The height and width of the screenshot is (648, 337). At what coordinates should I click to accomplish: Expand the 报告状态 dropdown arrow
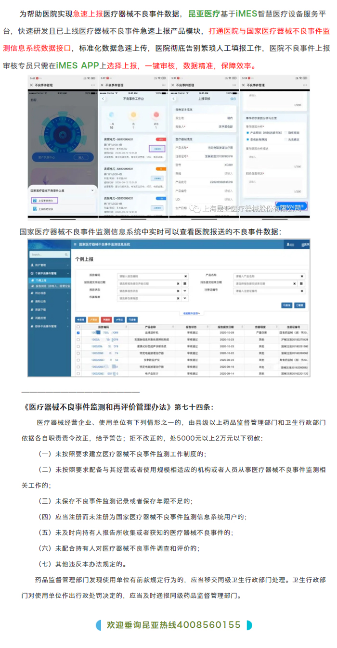pos(185,291)
